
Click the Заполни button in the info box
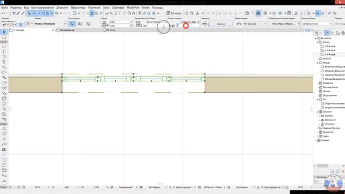(220, 24)
